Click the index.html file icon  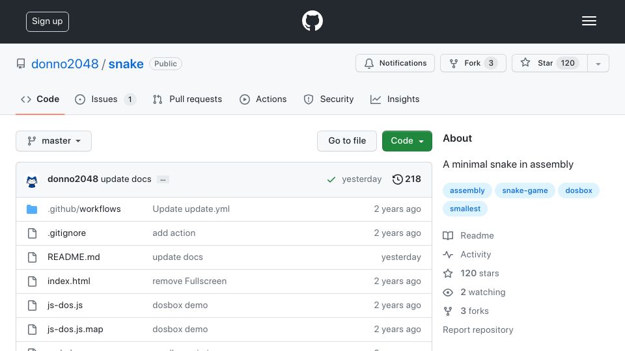[33, 281]
